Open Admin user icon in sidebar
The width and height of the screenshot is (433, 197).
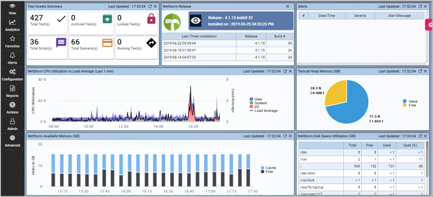point(12,121)
